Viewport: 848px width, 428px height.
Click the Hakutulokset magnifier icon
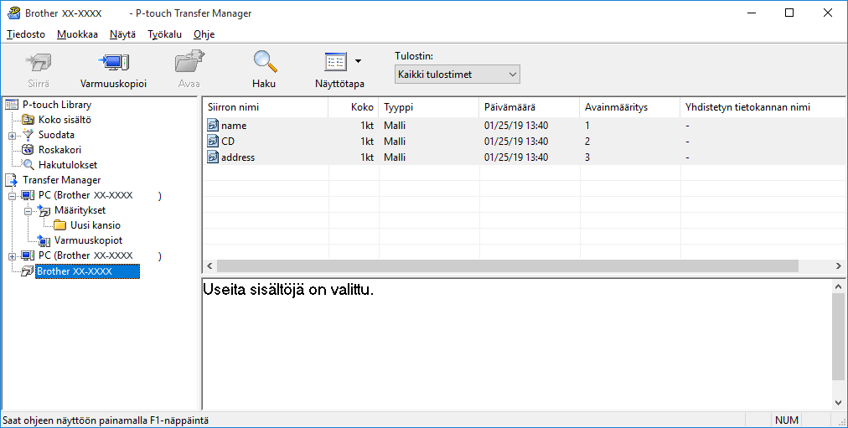(28, 165)
